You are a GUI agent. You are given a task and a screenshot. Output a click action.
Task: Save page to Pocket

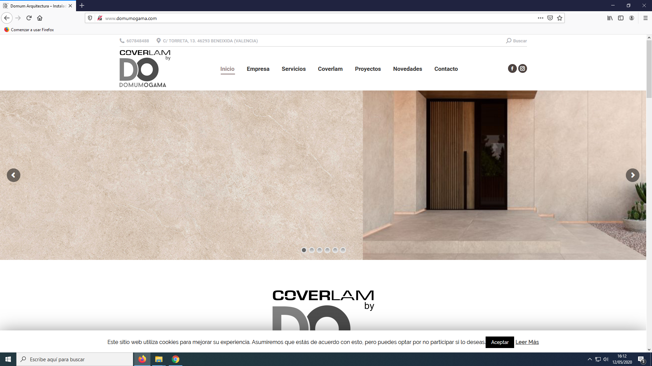[550, 18]
